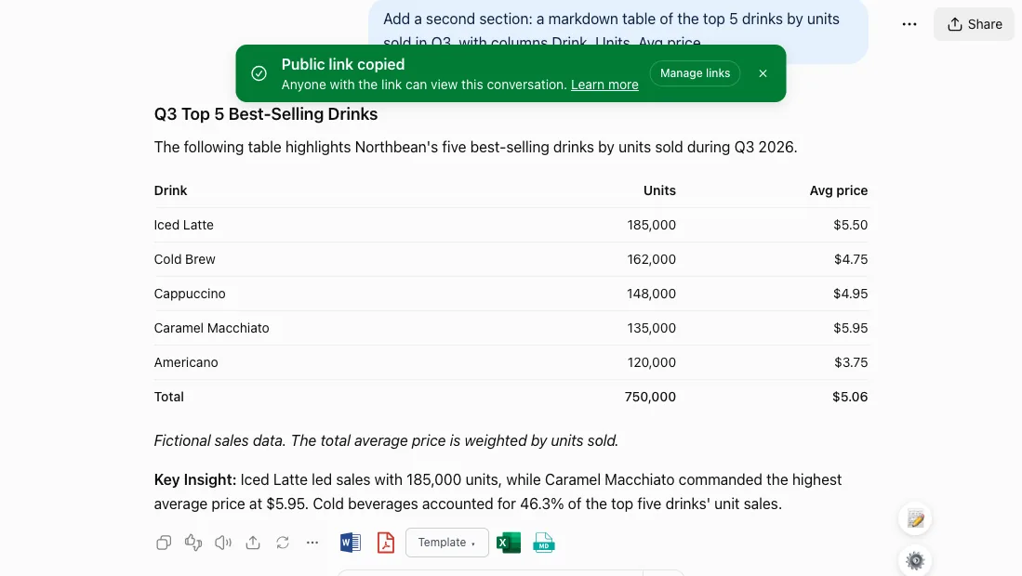Open the Template dropdown
The height and width of the screenshot is (576, 1022).
click(447, 543)
